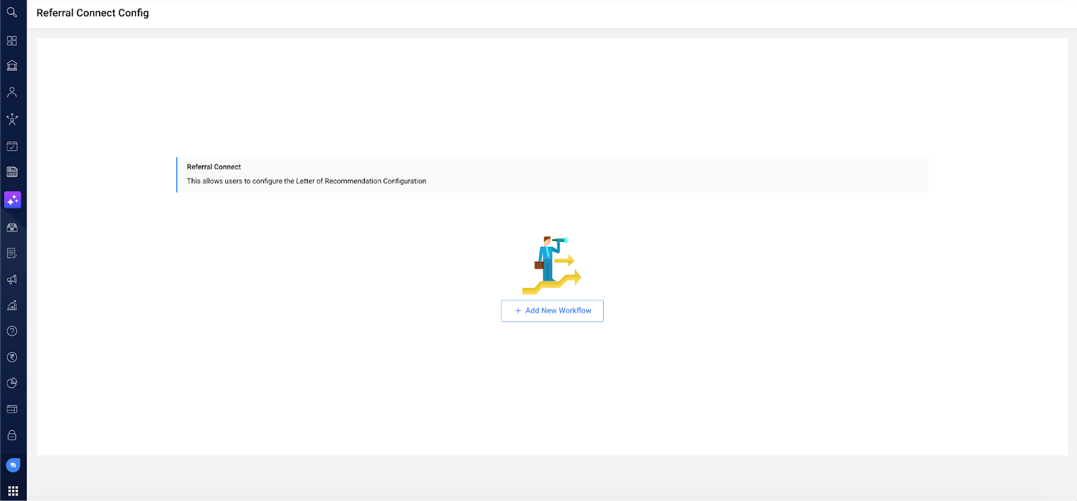
Task: Open the dashboard grid icon
Action: [12, 40]
